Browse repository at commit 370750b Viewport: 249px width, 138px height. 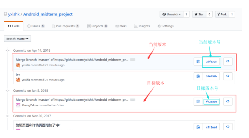tap(228, 76)
